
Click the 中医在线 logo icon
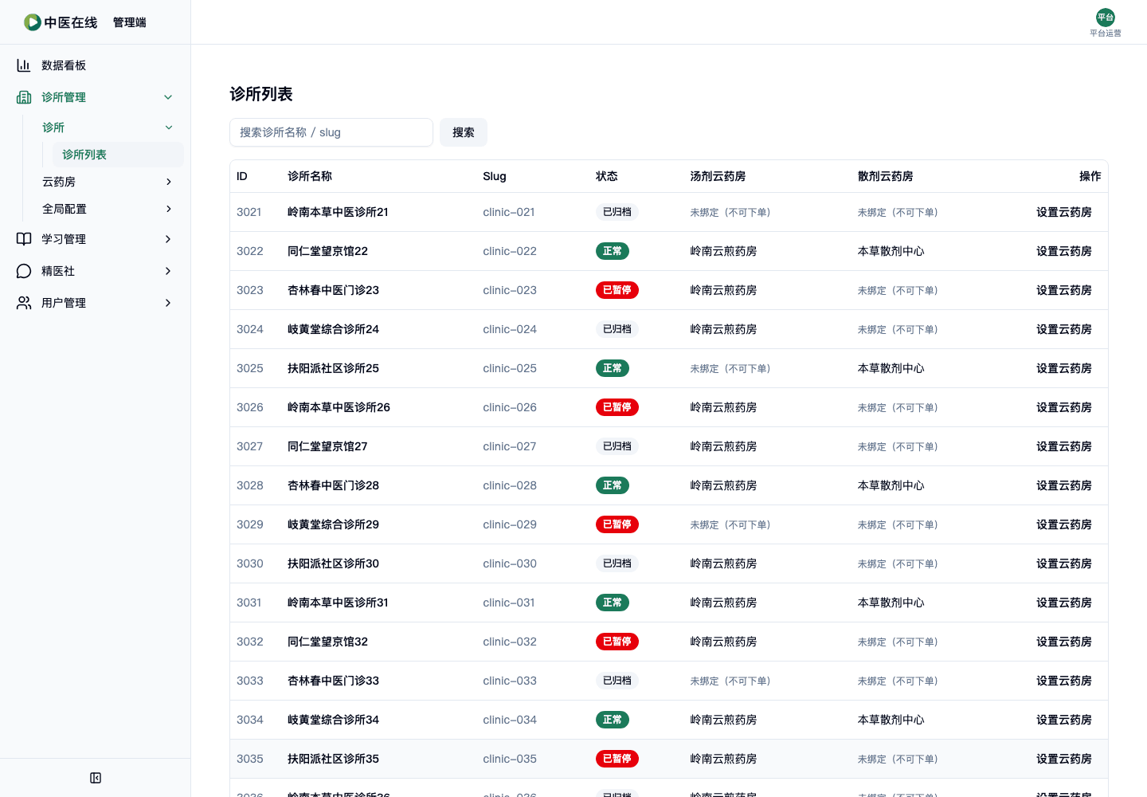click(x=33, y=22)
